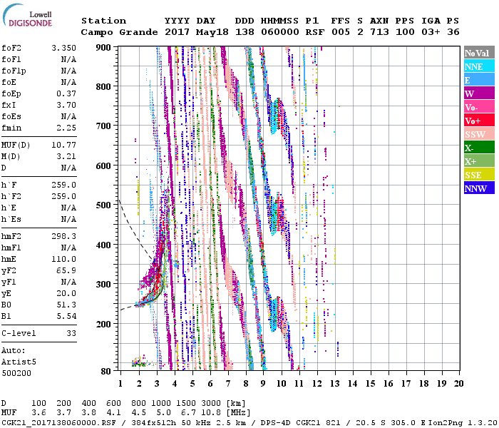This screenshot has height=428, width=499.
Task: Select the W purple legend swatch
Action: [479, 93]
